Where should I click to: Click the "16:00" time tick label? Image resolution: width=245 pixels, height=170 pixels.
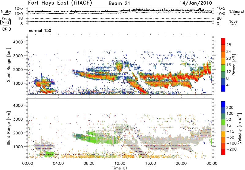tap(150, 164)
